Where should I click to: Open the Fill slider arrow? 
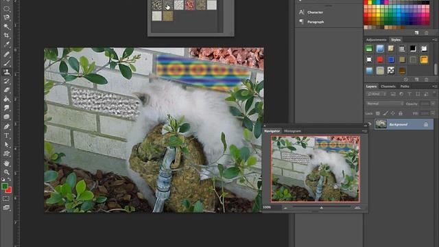pos(433,113)
